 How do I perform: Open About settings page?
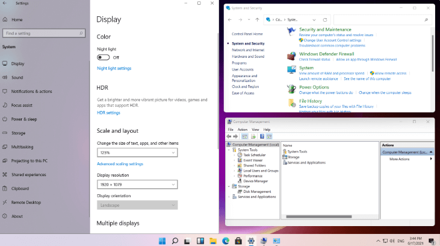click(x=17, y=216)
